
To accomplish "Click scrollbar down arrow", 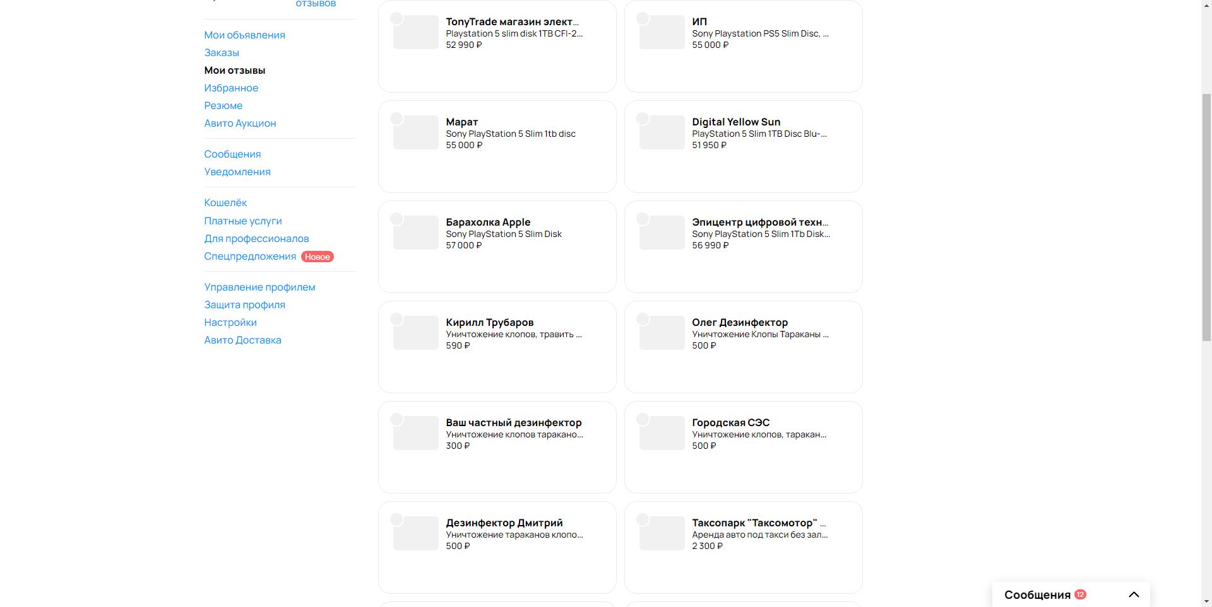I will (1206, 601).
